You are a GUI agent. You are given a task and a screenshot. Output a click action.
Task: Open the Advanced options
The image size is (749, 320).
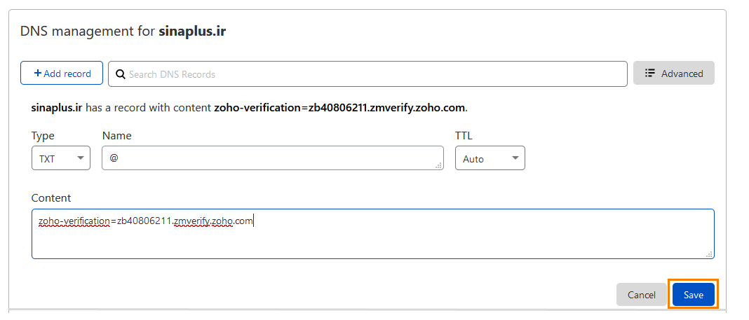point(673,74)
